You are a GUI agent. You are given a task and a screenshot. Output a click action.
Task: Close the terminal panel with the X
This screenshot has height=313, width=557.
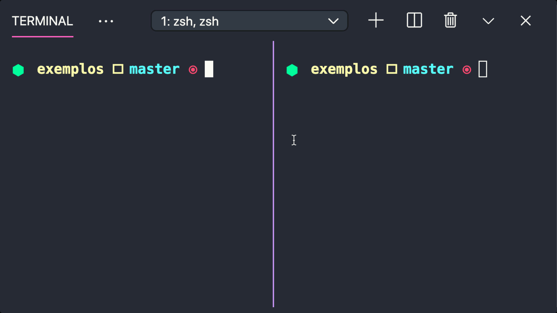coord(525,21)
